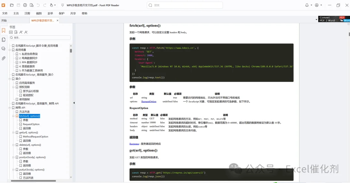Open the Hand tool dropdown arrow
The image size is (350, 183).
click(x=55, y=5)
